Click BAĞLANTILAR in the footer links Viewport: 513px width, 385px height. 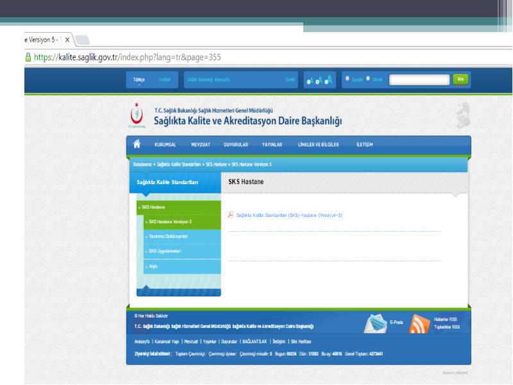point(255,341)
